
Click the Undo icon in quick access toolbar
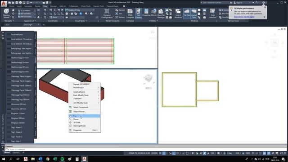[x=31, y=3]
